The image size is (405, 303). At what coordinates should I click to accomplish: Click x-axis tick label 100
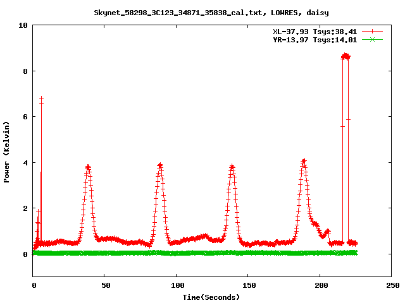(x=177, y=285)
